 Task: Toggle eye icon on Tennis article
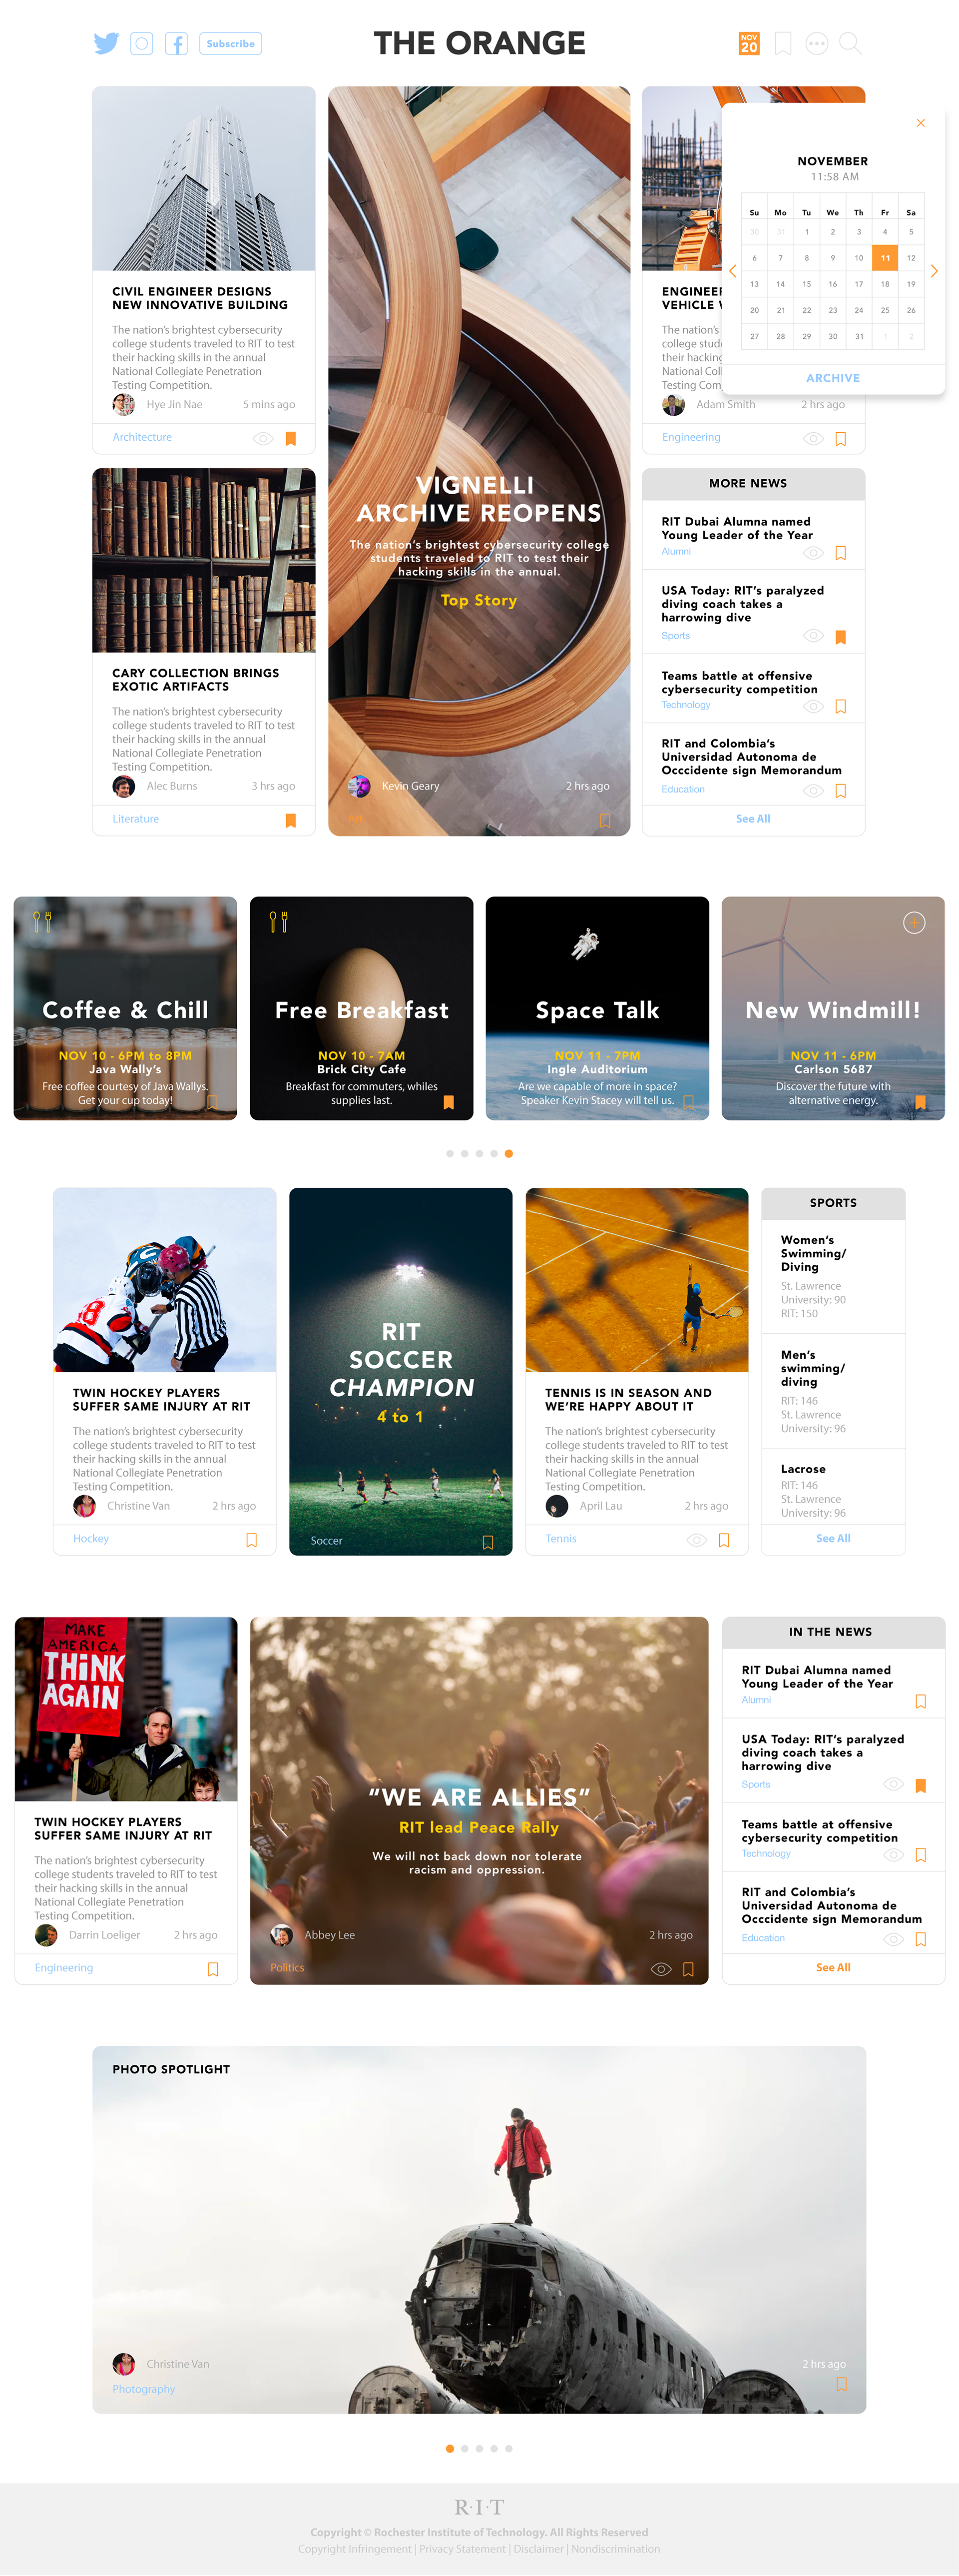pos(696,1540)
